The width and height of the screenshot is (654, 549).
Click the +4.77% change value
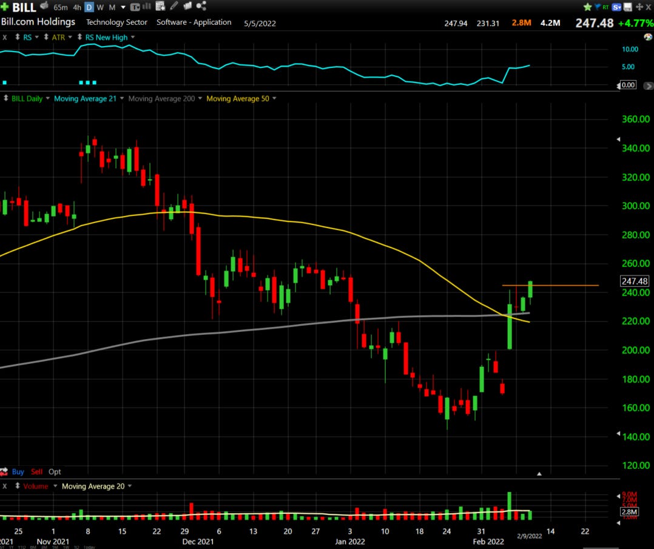pyautogui.click(x=636, y=23)
